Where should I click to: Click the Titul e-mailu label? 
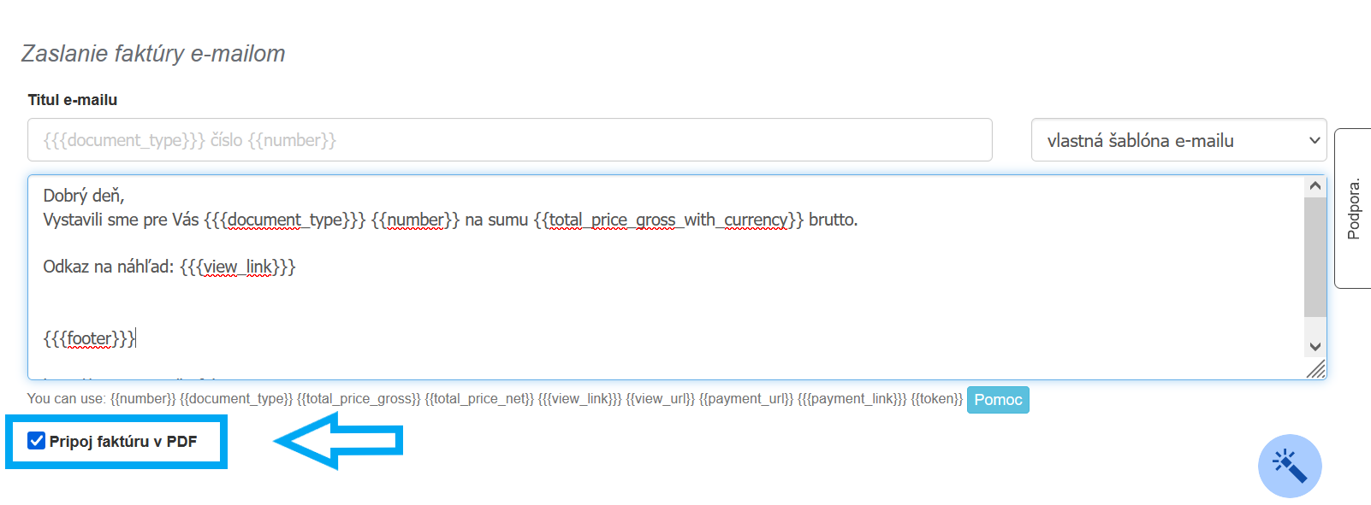coord(73,100)
